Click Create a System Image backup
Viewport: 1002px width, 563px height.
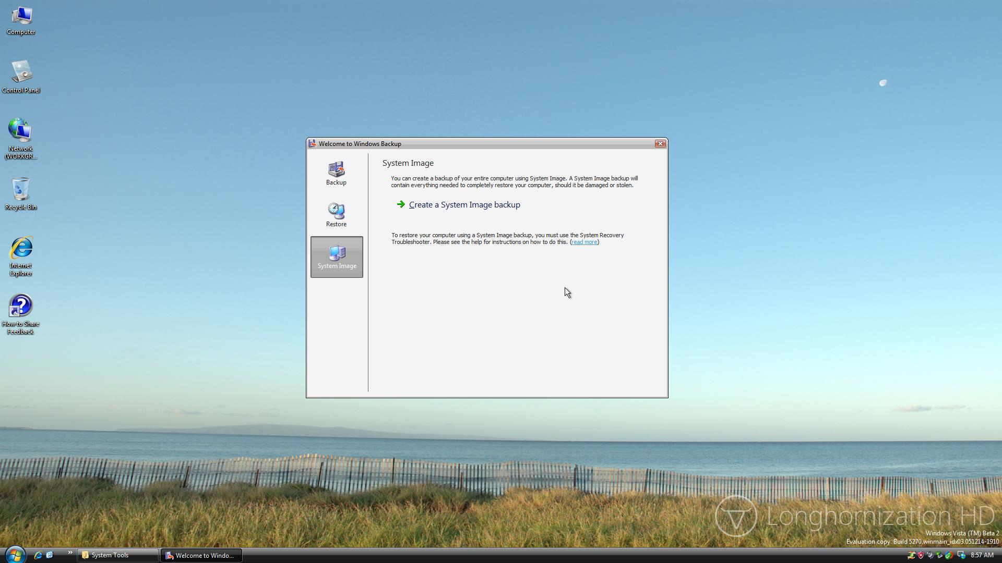tap(464, 205)
